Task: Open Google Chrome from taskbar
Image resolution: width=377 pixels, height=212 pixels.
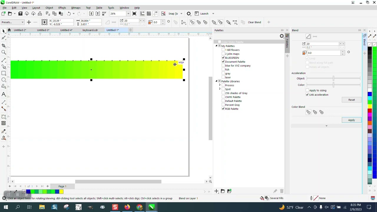Action: pyautogui.click(x=139, y=207)
